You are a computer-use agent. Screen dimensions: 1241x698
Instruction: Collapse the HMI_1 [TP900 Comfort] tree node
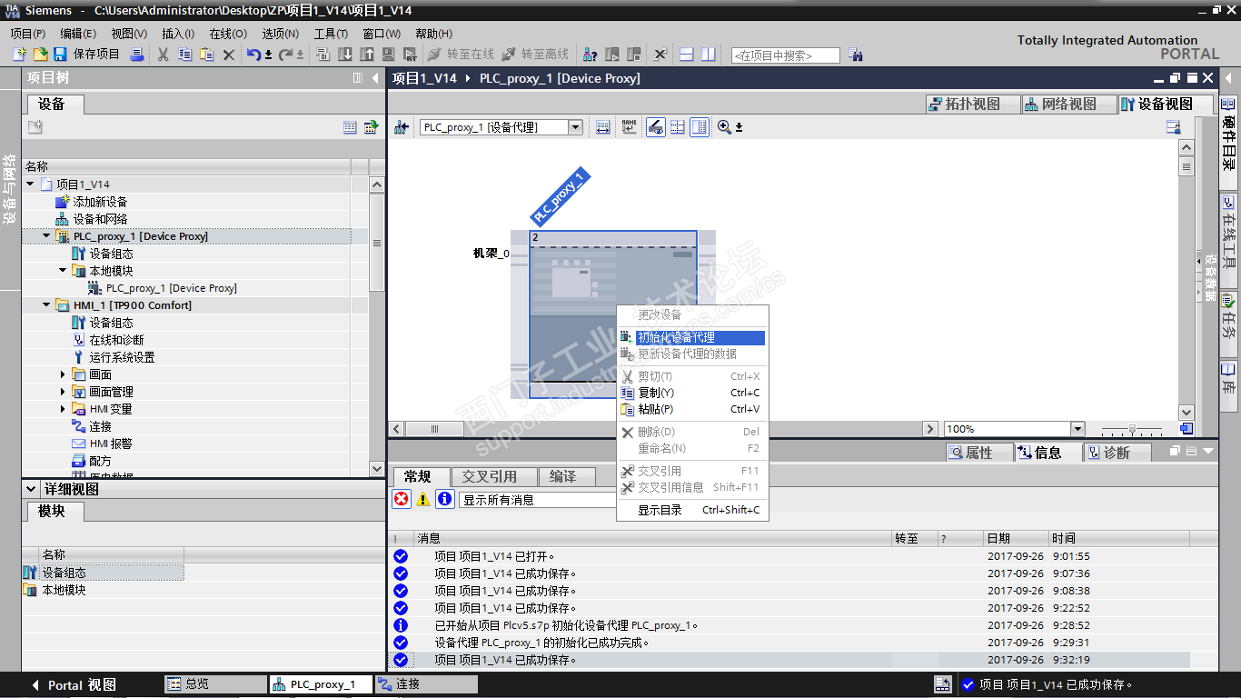point(46,304)
